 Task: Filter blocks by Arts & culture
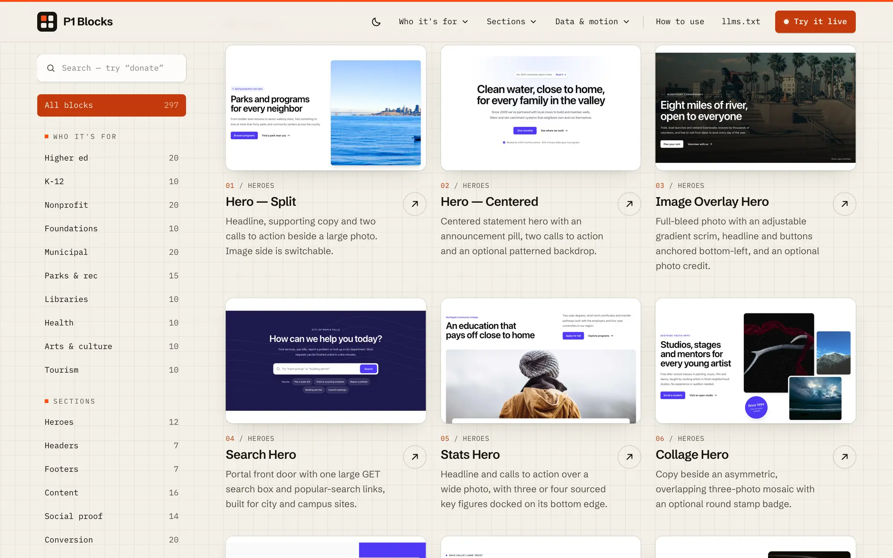pos(112,346)
